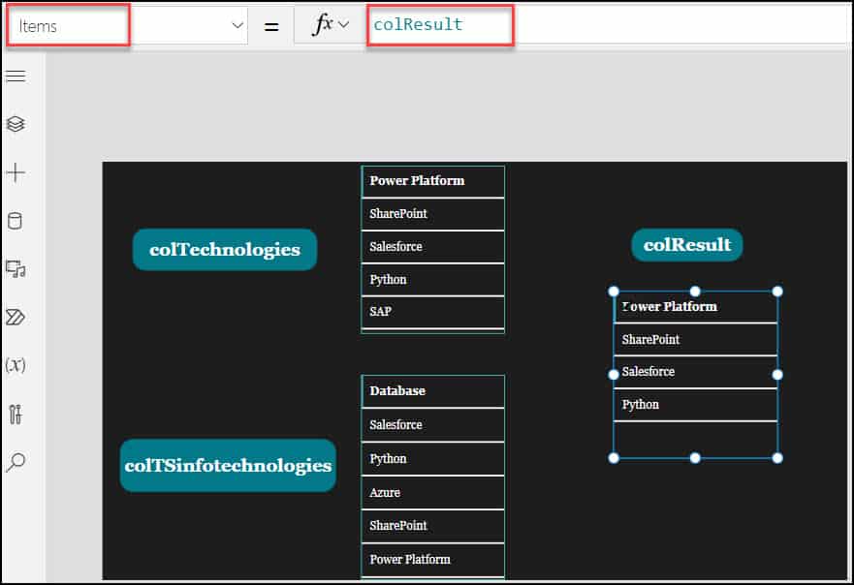Select SharePoint in colTechnologies gallery
This screenshot has width=854, height=585.
(x=433, y=214)
